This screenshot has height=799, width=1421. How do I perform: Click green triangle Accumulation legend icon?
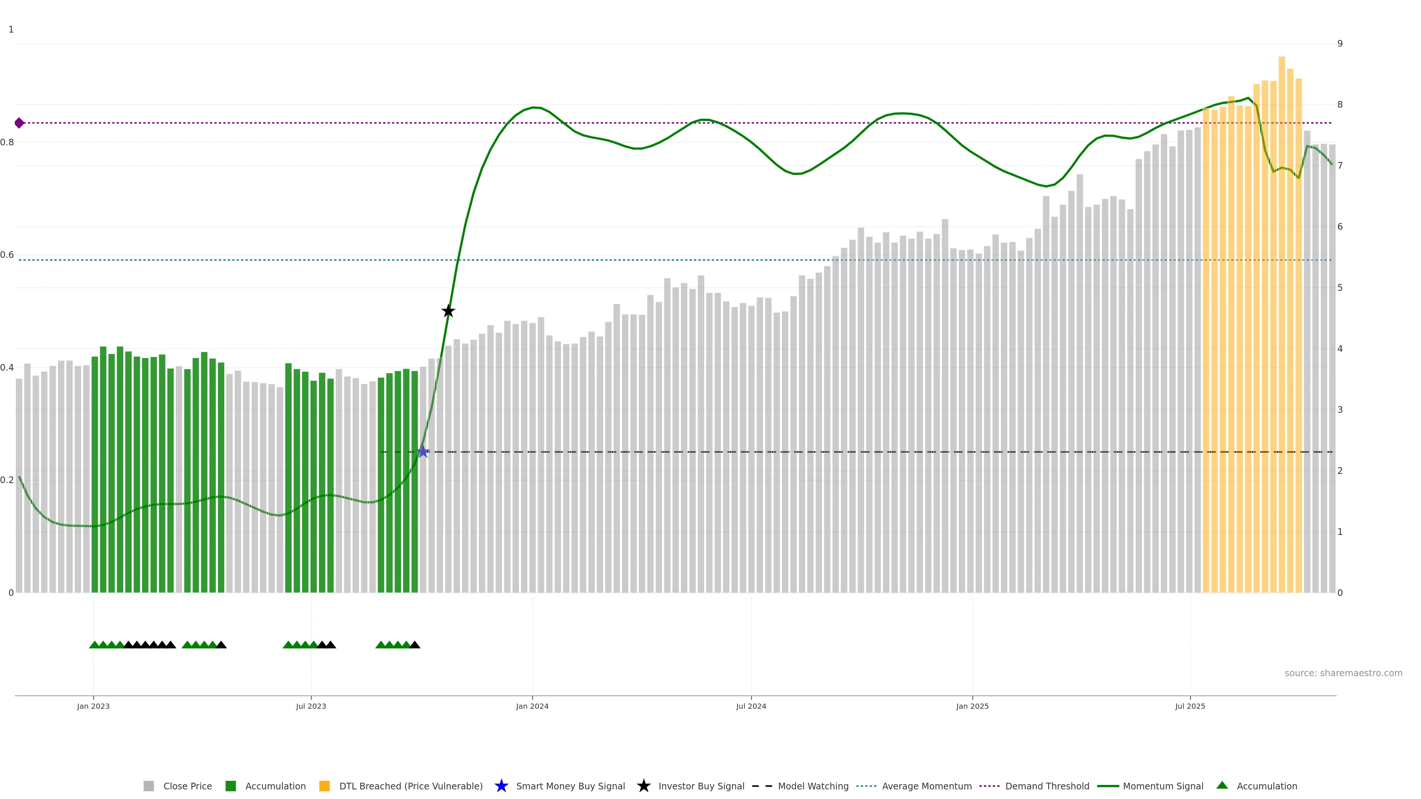pyautogui.click(x=1222, y=785)
